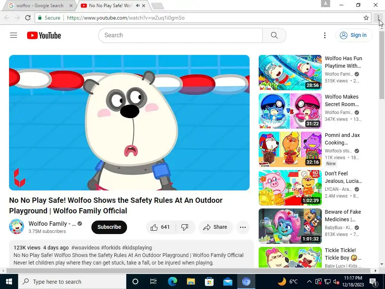Click the browser address bar URL
The width and height of the screenshot is (385, 289).
[x=126, y=18]
